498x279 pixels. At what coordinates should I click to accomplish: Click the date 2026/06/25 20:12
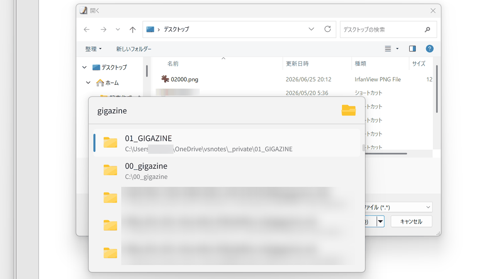pyautogui.click(x=308, y=79)
